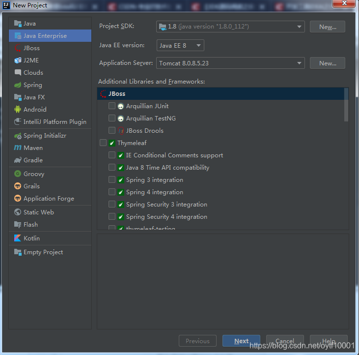The height and width of the screenshot is (355, 359).
Task: Click the Groovy green circle icon
Action: click(x=18, y=174)
